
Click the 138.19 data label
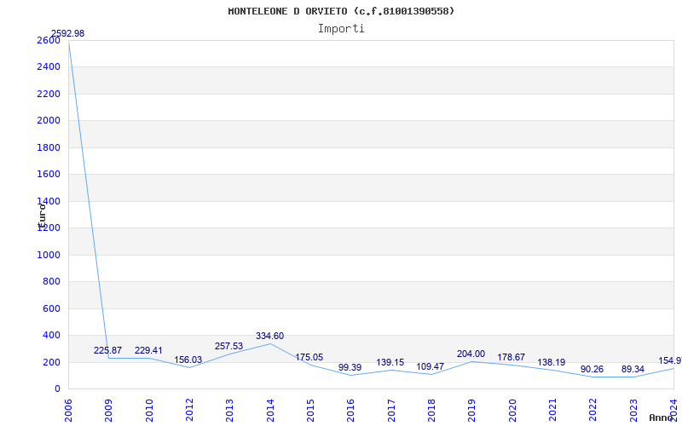[552, 363]
